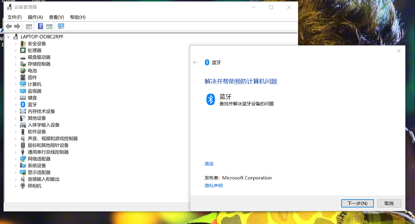Select the 固件 tree row label
This screenshot has width=415, height=224.
tap(32, 77)
